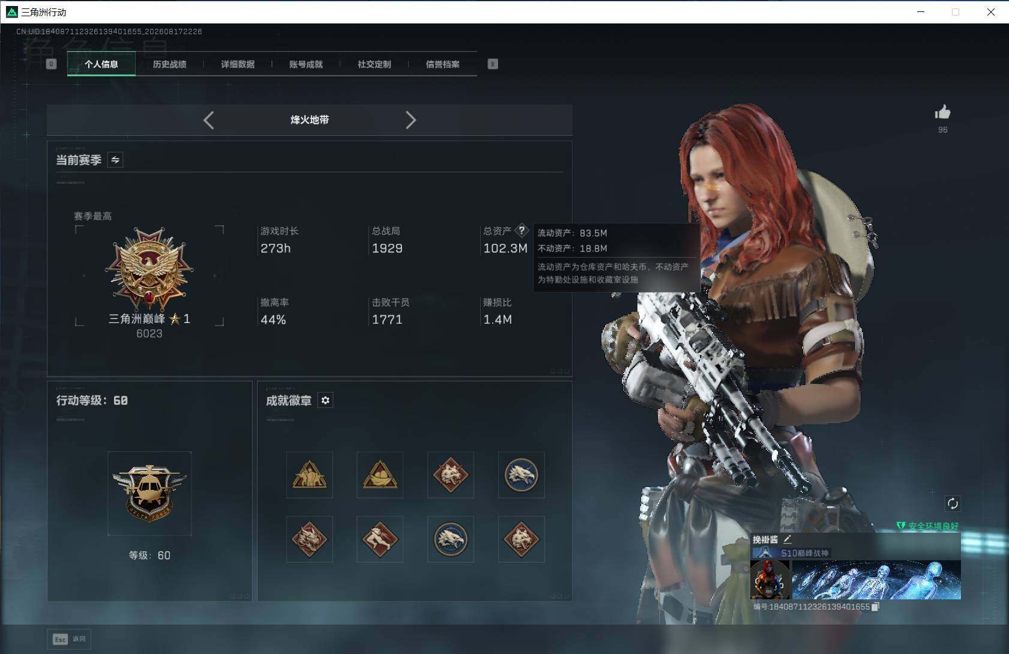
Task: Click the bottom-row red diamond wolf badge
Action: (521, 539)
